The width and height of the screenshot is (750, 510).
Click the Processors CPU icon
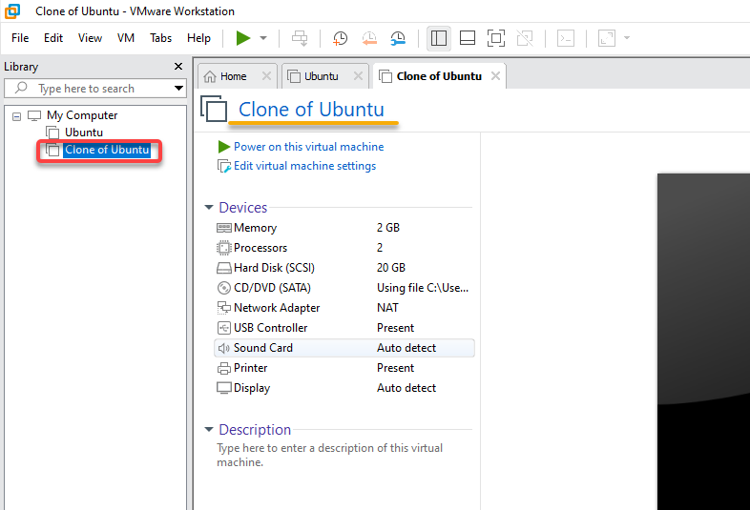[x=224, y=248]
